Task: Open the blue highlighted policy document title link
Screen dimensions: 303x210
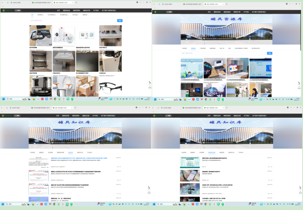Action: coord(79,158)
